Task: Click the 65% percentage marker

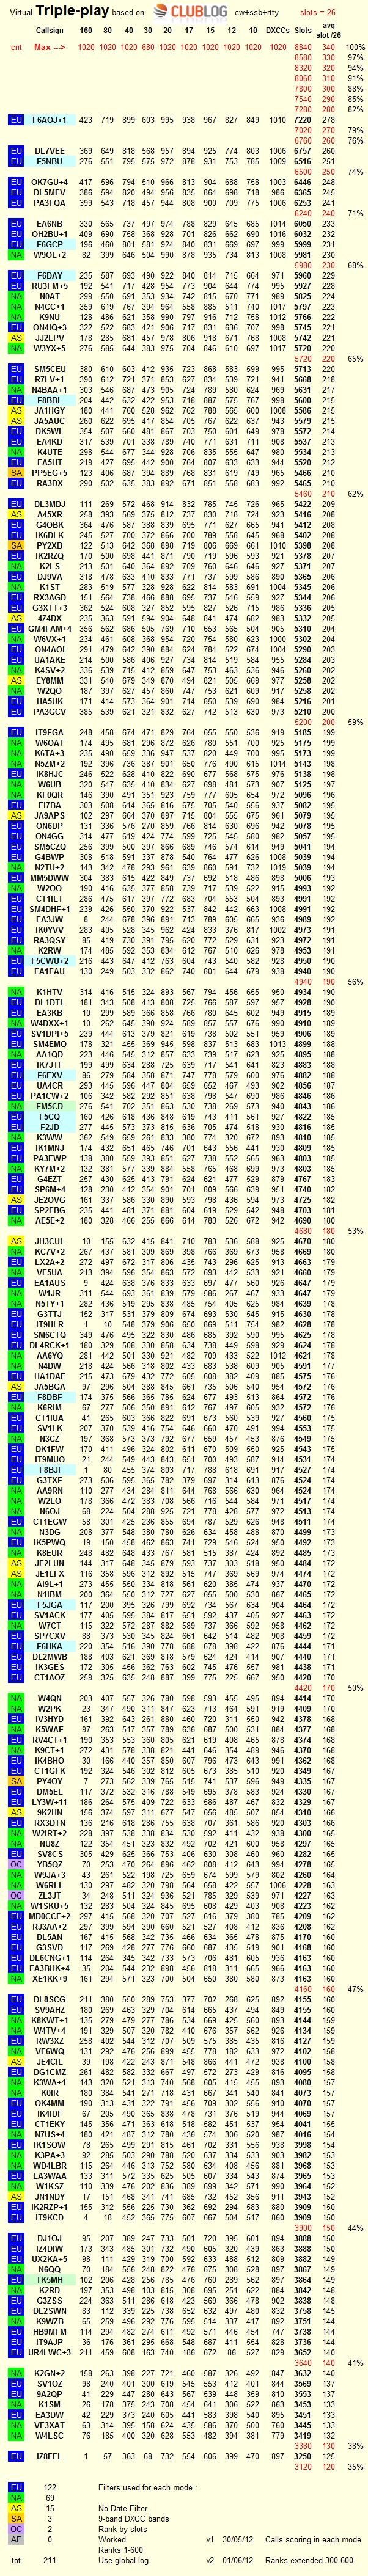Action: pyautogui.click(x=355, y=359)
